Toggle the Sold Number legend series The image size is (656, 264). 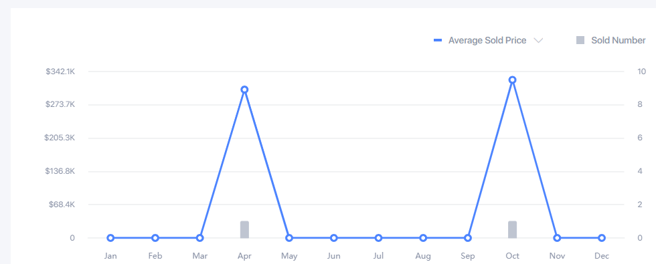(x=610, y=40)
